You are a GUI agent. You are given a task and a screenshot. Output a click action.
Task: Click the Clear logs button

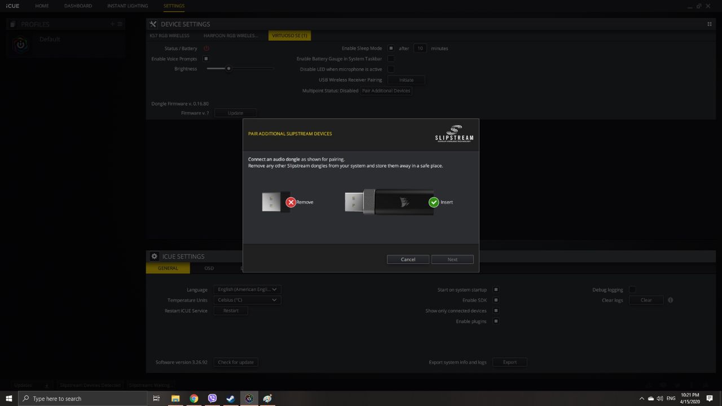coord(646,300)
